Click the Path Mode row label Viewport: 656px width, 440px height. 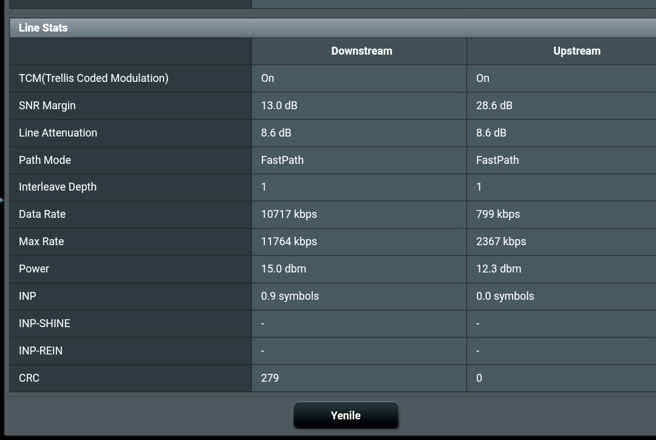[x=45, y=160]
